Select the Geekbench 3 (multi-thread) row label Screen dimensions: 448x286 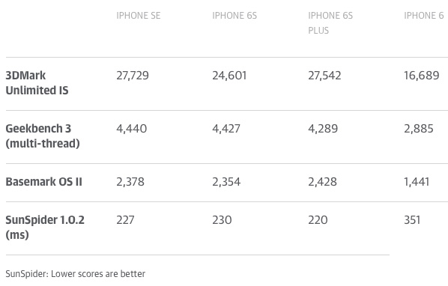tap(43, 136)
